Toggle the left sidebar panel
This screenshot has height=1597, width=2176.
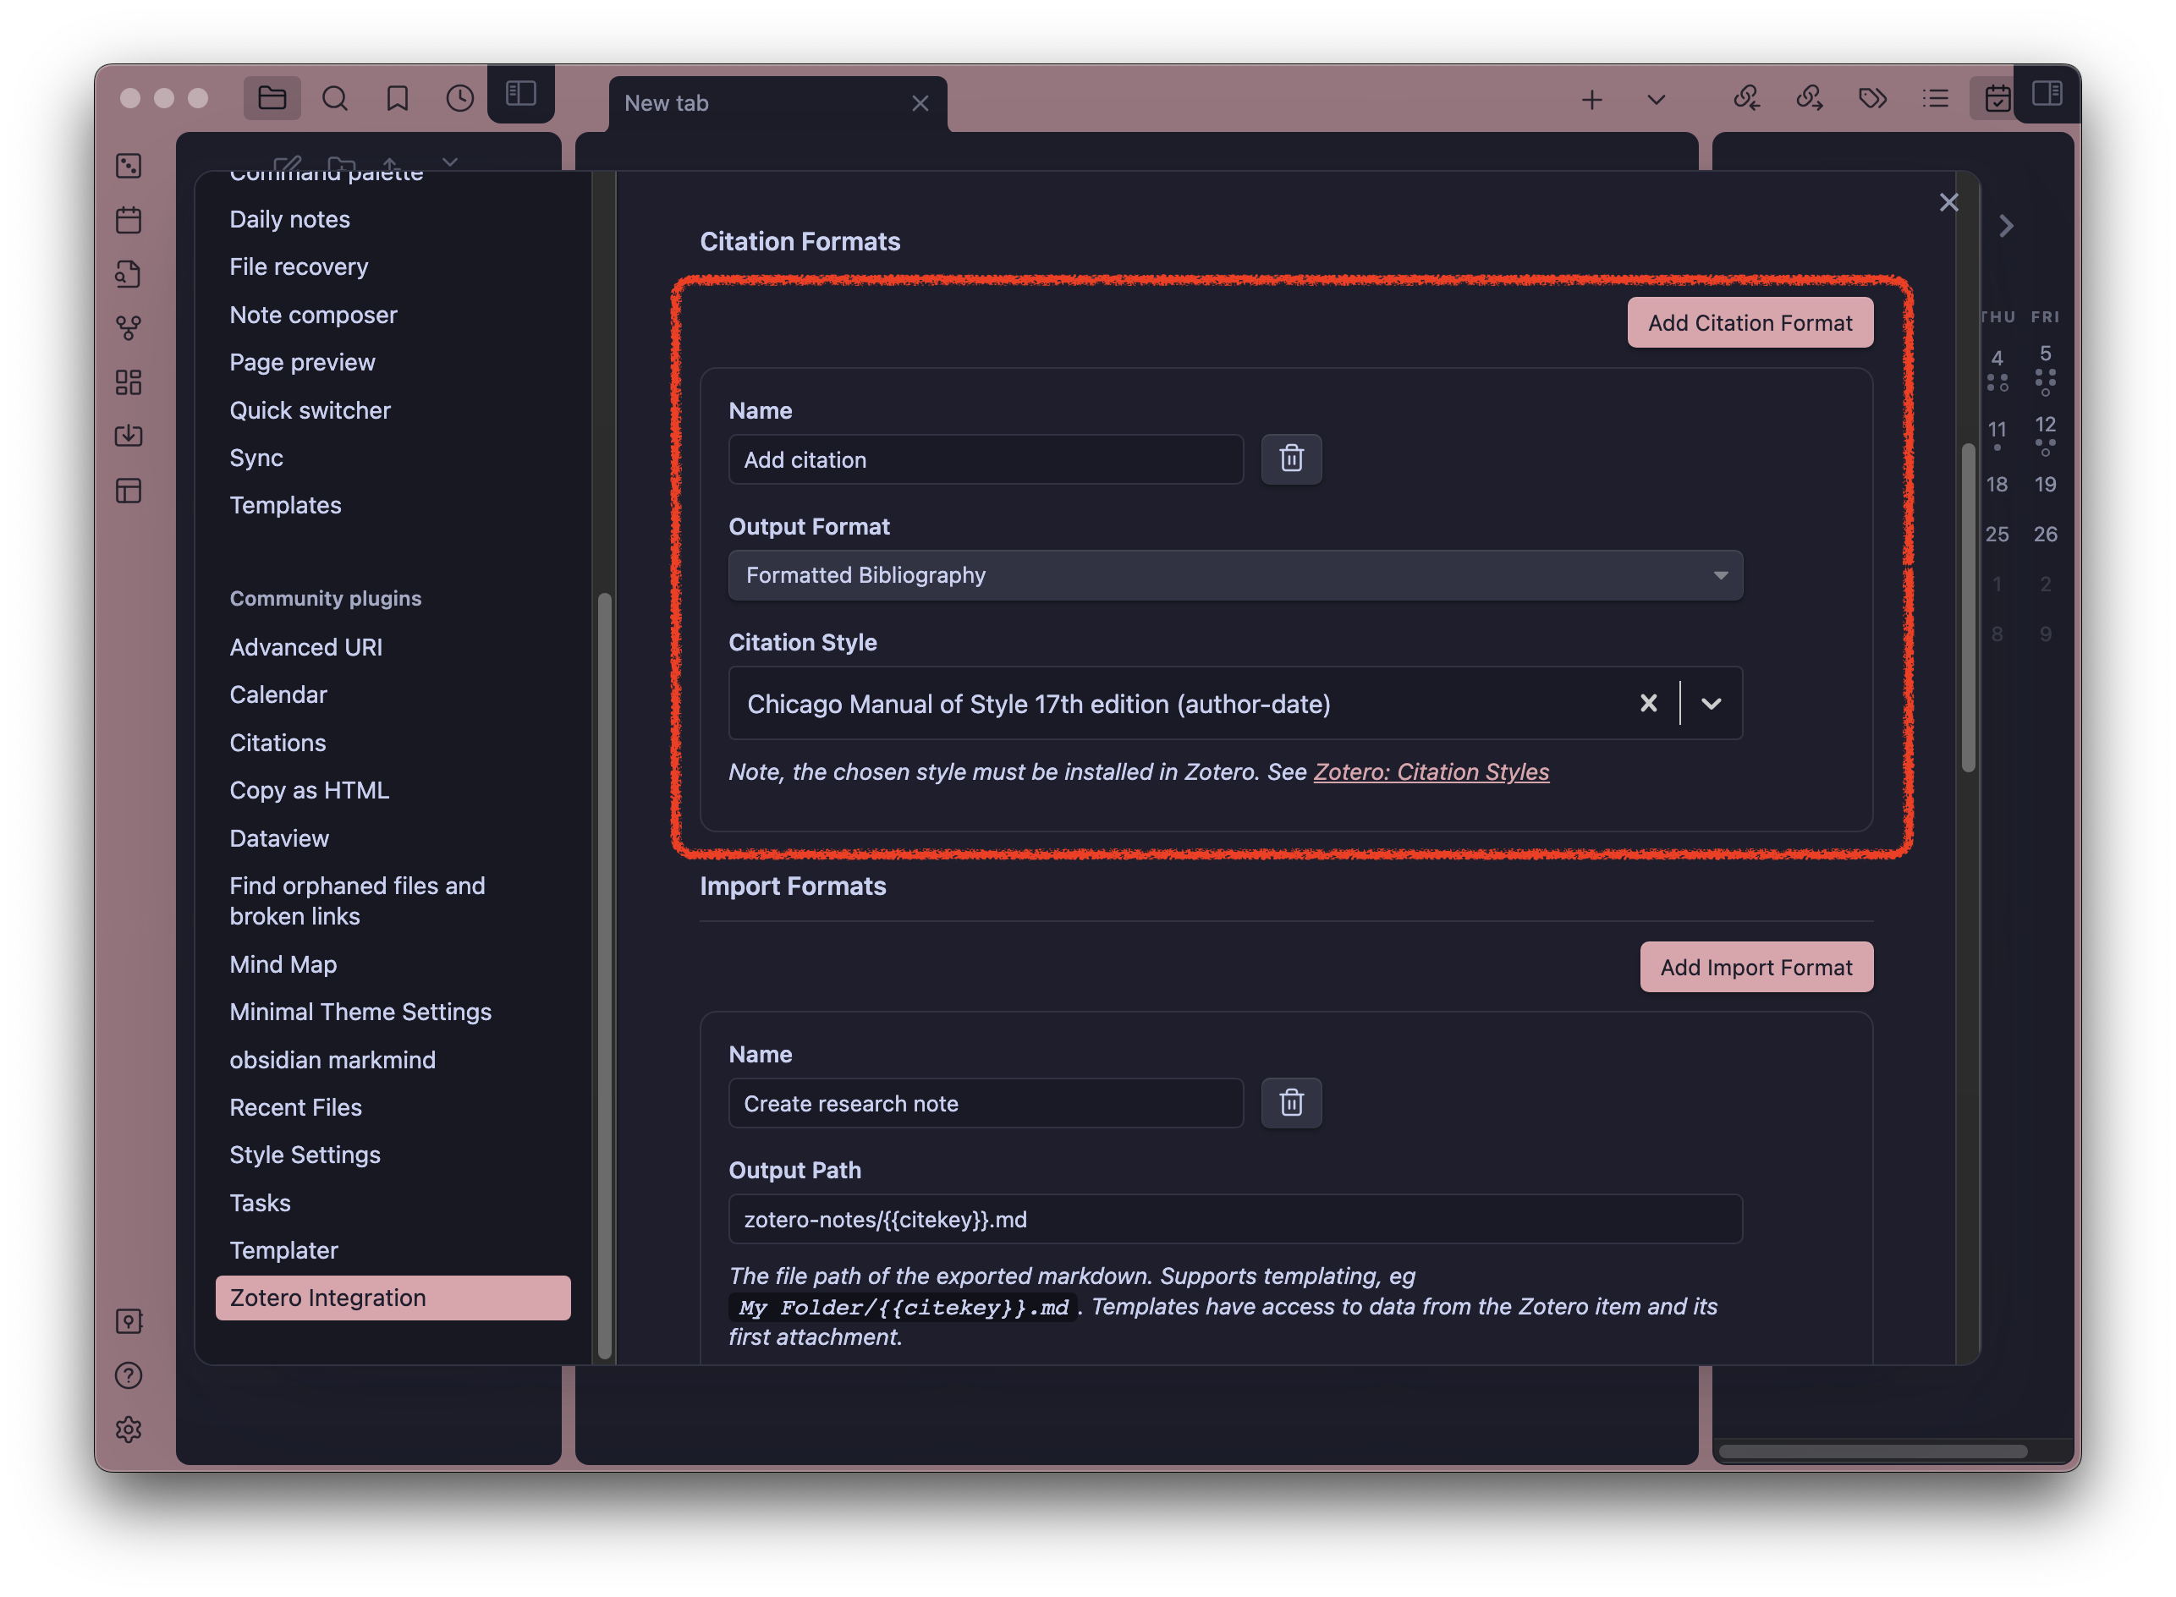(x=521, y=94)
